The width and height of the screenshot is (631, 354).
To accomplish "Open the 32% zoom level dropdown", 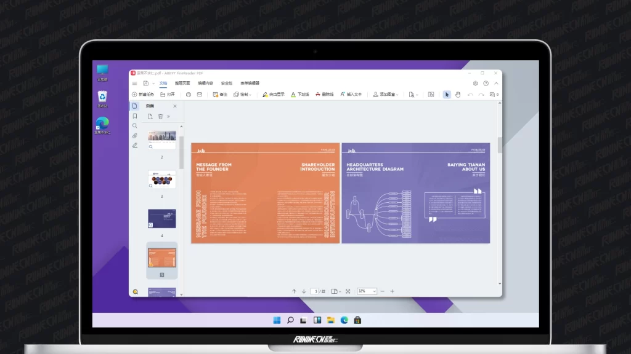I will (x=367, y=291).
